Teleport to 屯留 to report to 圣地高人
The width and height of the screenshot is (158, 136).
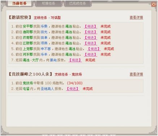coord(73,89)
